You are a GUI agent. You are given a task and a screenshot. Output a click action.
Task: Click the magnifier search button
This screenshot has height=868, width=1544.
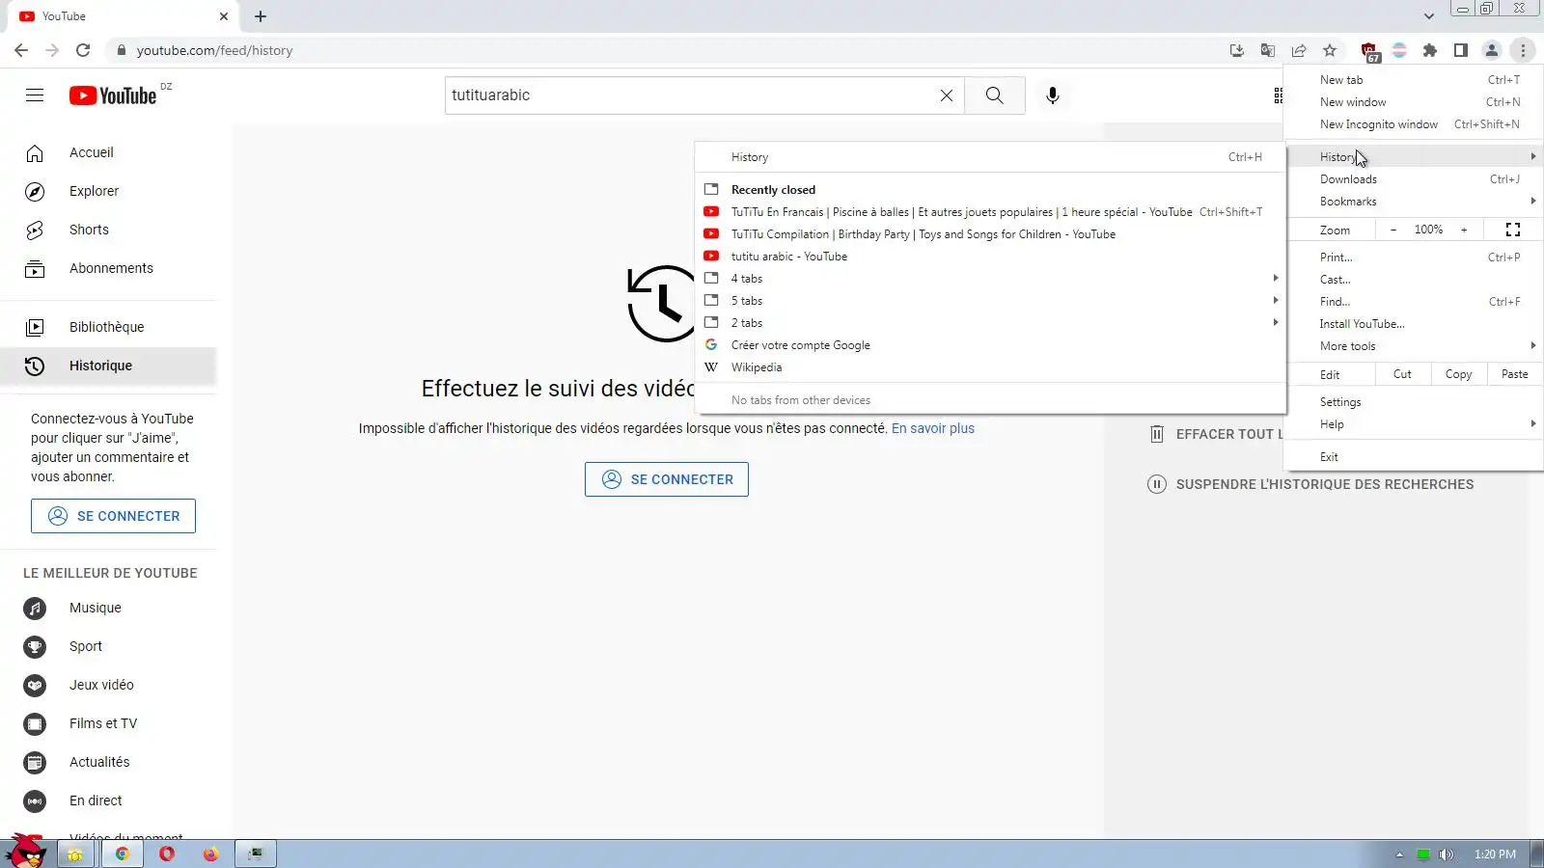pyautogui.click(x=994, y=95)
